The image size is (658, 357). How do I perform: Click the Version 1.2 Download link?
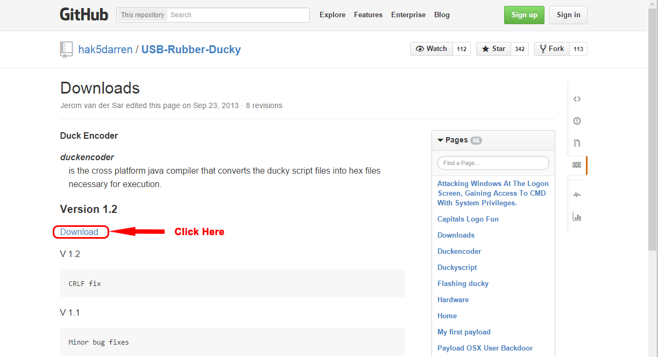point(79,232)
